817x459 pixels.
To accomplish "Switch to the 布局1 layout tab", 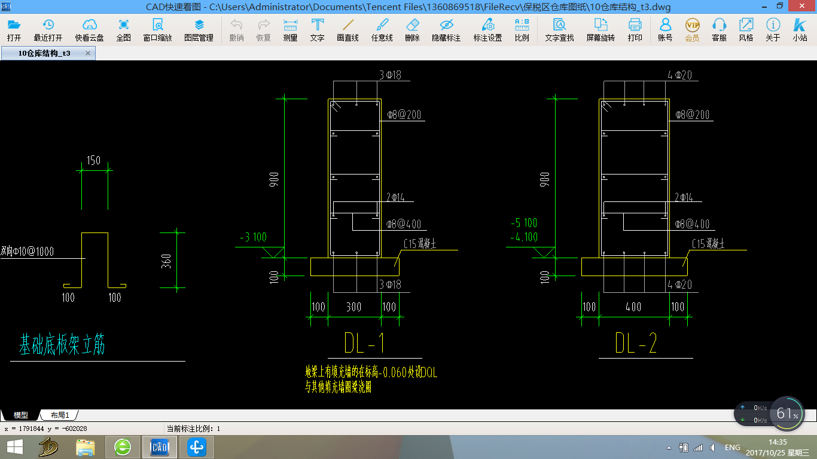I will point(60,415).
